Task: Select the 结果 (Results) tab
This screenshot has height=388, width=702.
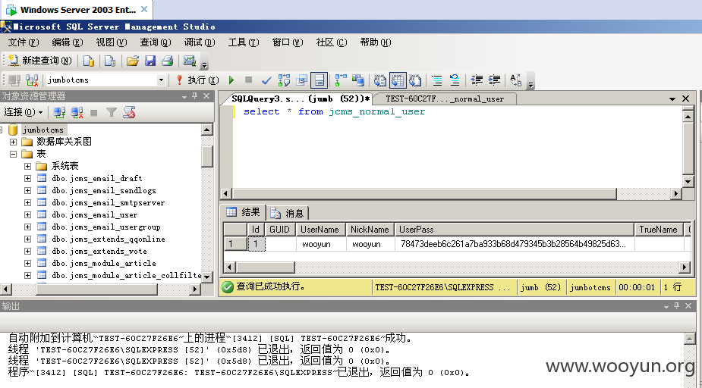Action: (243, 212)
